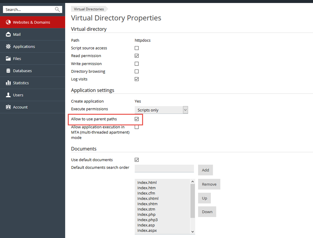Screen dimensions: 313x238
Task: Enable Script source access checkbox
Action: 137,48
